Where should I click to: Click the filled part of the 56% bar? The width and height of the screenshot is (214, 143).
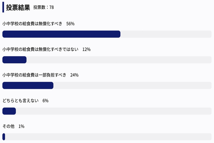[x=61, y=34]
